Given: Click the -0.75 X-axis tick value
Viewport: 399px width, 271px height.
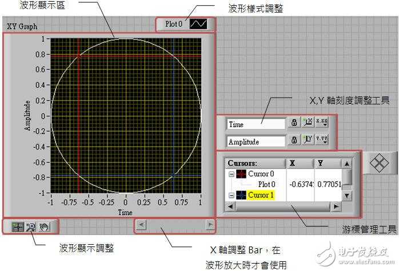Looking at the screenshot, I should 69,203.
